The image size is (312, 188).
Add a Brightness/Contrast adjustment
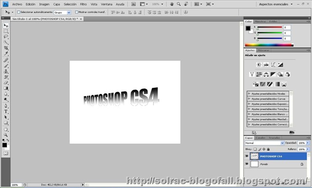click(259, 64)
